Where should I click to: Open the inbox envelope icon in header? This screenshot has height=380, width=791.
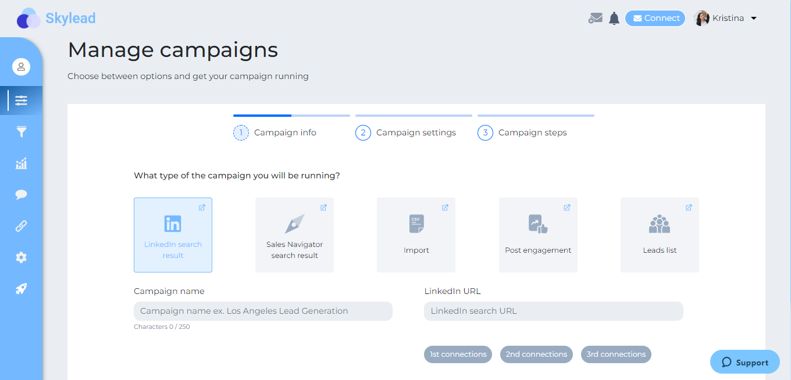(595, 18)
